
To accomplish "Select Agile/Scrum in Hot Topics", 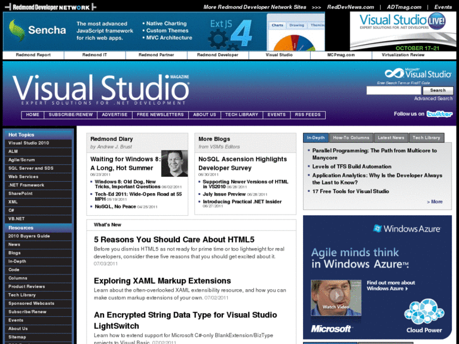I will click(x=39, y=160).
